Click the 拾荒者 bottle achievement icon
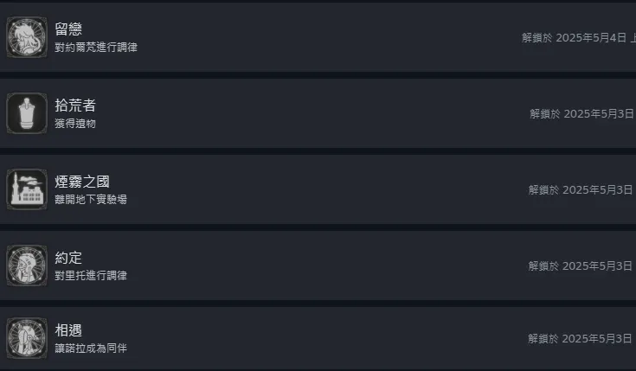The height and width of the screenshot is (371, 636). tap(27, 113)
